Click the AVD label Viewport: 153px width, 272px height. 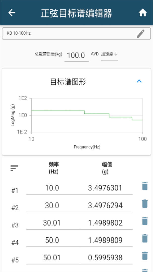[x=95, y=54]
